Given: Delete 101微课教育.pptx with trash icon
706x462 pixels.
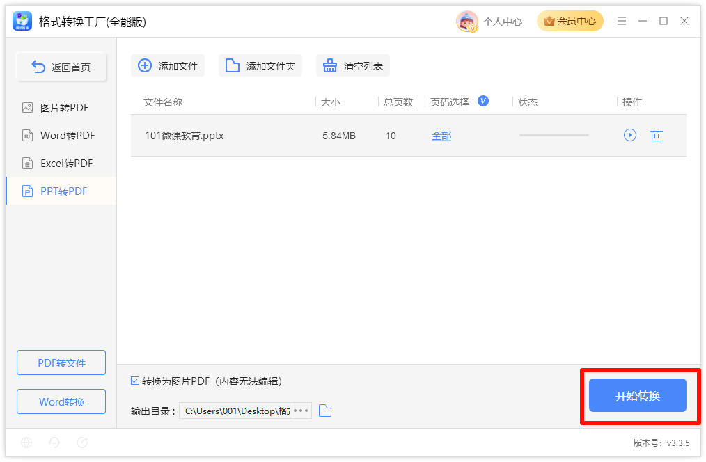Looking at the screenshot, I should (x=657, y=135).
